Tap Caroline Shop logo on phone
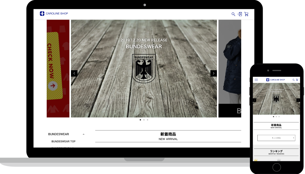 (x=275, y=80)
